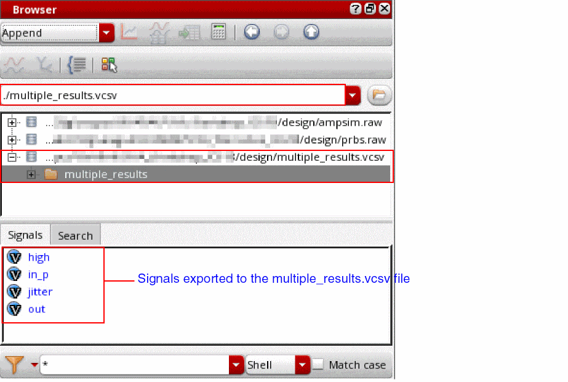Click the select-items icon with cursor
This screenshot has width=568, height=382.
point(109,65)
